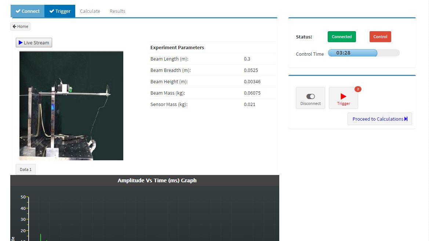Open the Connect step tab
429x241 pixels.
[x=28, y=11]
